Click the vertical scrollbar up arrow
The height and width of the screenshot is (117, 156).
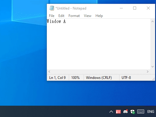(152, 21)
